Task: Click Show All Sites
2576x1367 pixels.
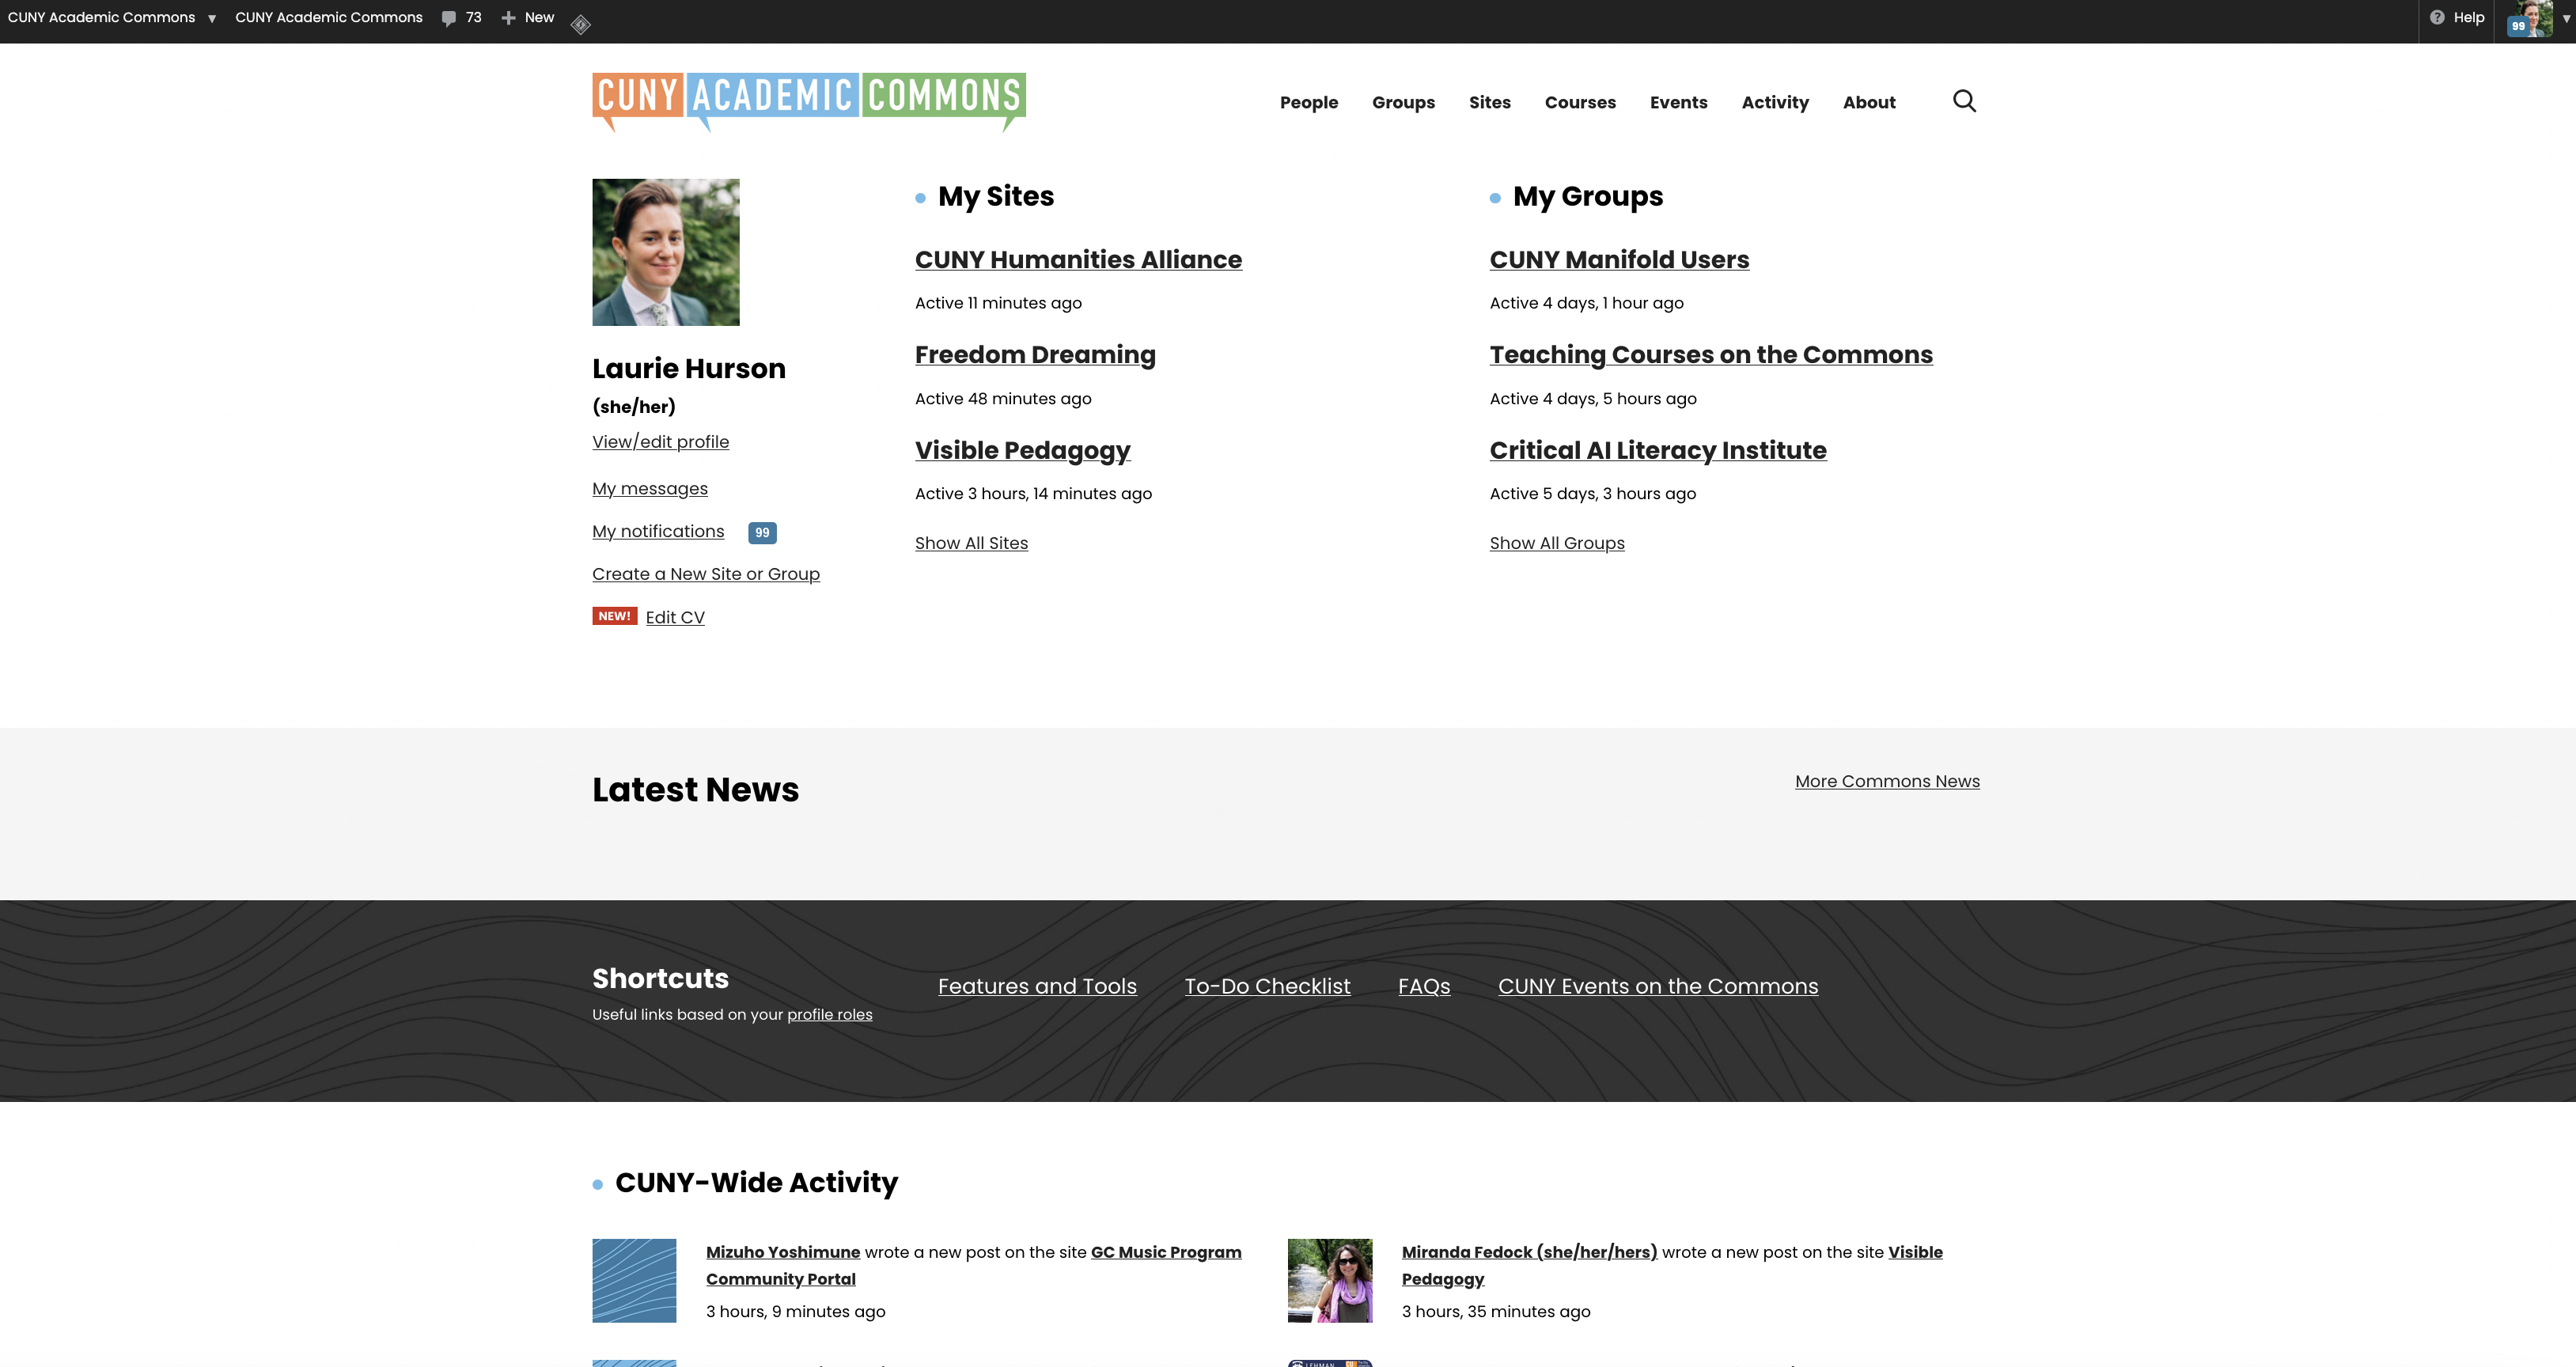Action: pyautogui.click(x=971, y=543)
